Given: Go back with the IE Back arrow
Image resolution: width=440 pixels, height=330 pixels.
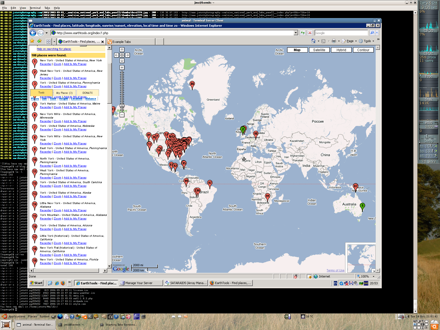Looking at the screenshot, I should click(x=33, y=33).
